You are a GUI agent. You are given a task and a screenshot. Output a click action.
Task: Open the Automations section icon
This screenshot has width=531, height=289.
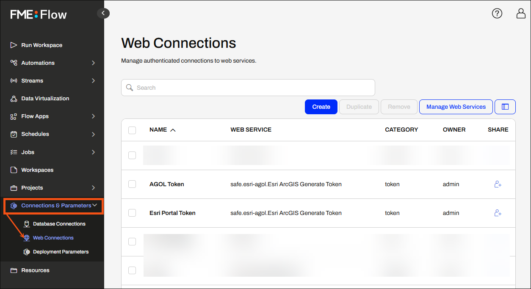pos(13,63)
